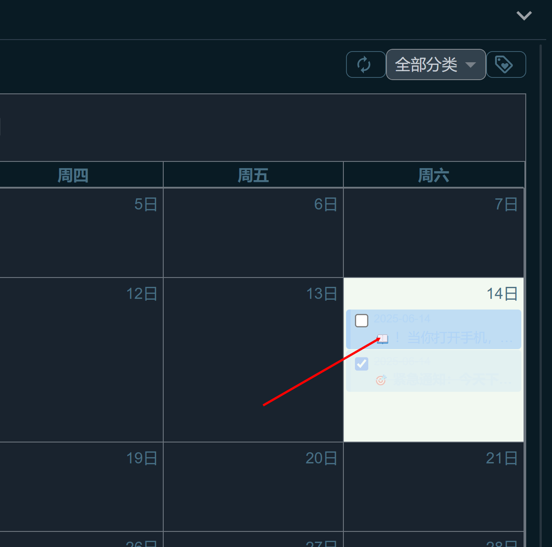Image resolution: width=552 pixels, height=547 pixels.
Task: Click the 周四 column header
Action: tap(73, 175)
